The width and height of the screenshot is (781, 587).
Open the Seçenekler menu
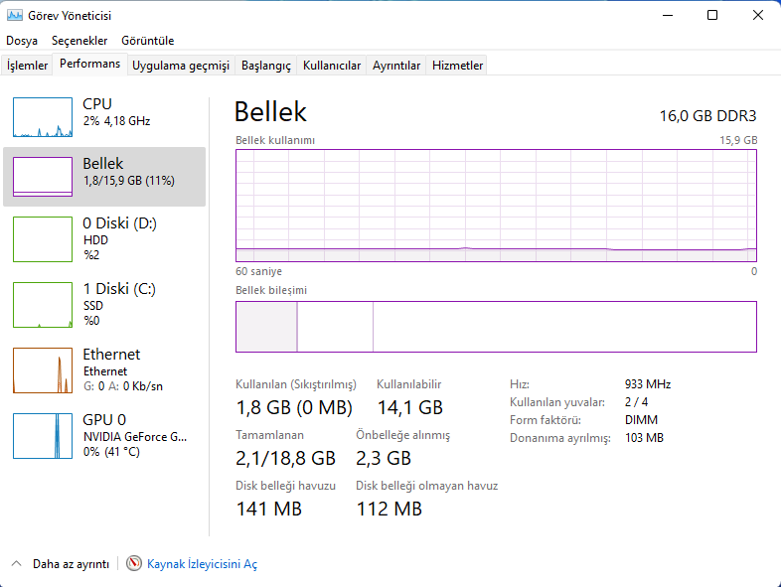click(79, 41)
